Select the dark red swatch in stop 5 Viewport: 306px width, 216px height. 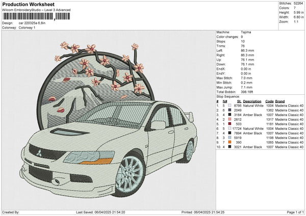click(x=229, y=124)
